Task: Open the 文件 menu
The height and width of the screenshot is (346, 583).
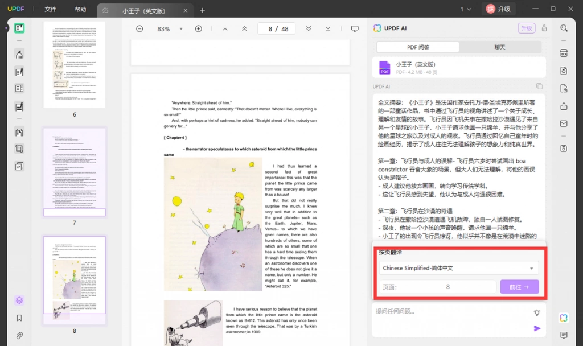Action: point(51,9)
